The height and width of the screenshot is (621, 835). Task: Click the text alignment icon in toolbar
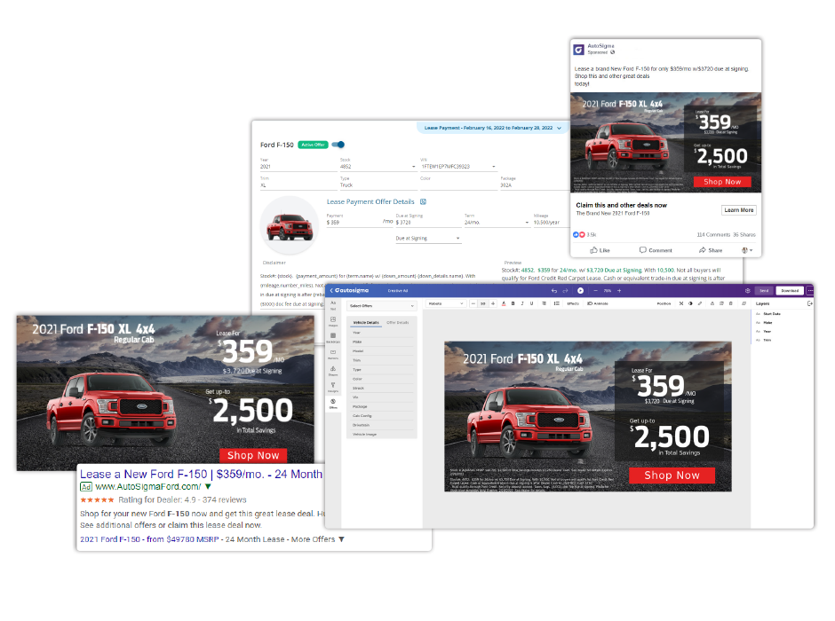[x=545, y=303]
